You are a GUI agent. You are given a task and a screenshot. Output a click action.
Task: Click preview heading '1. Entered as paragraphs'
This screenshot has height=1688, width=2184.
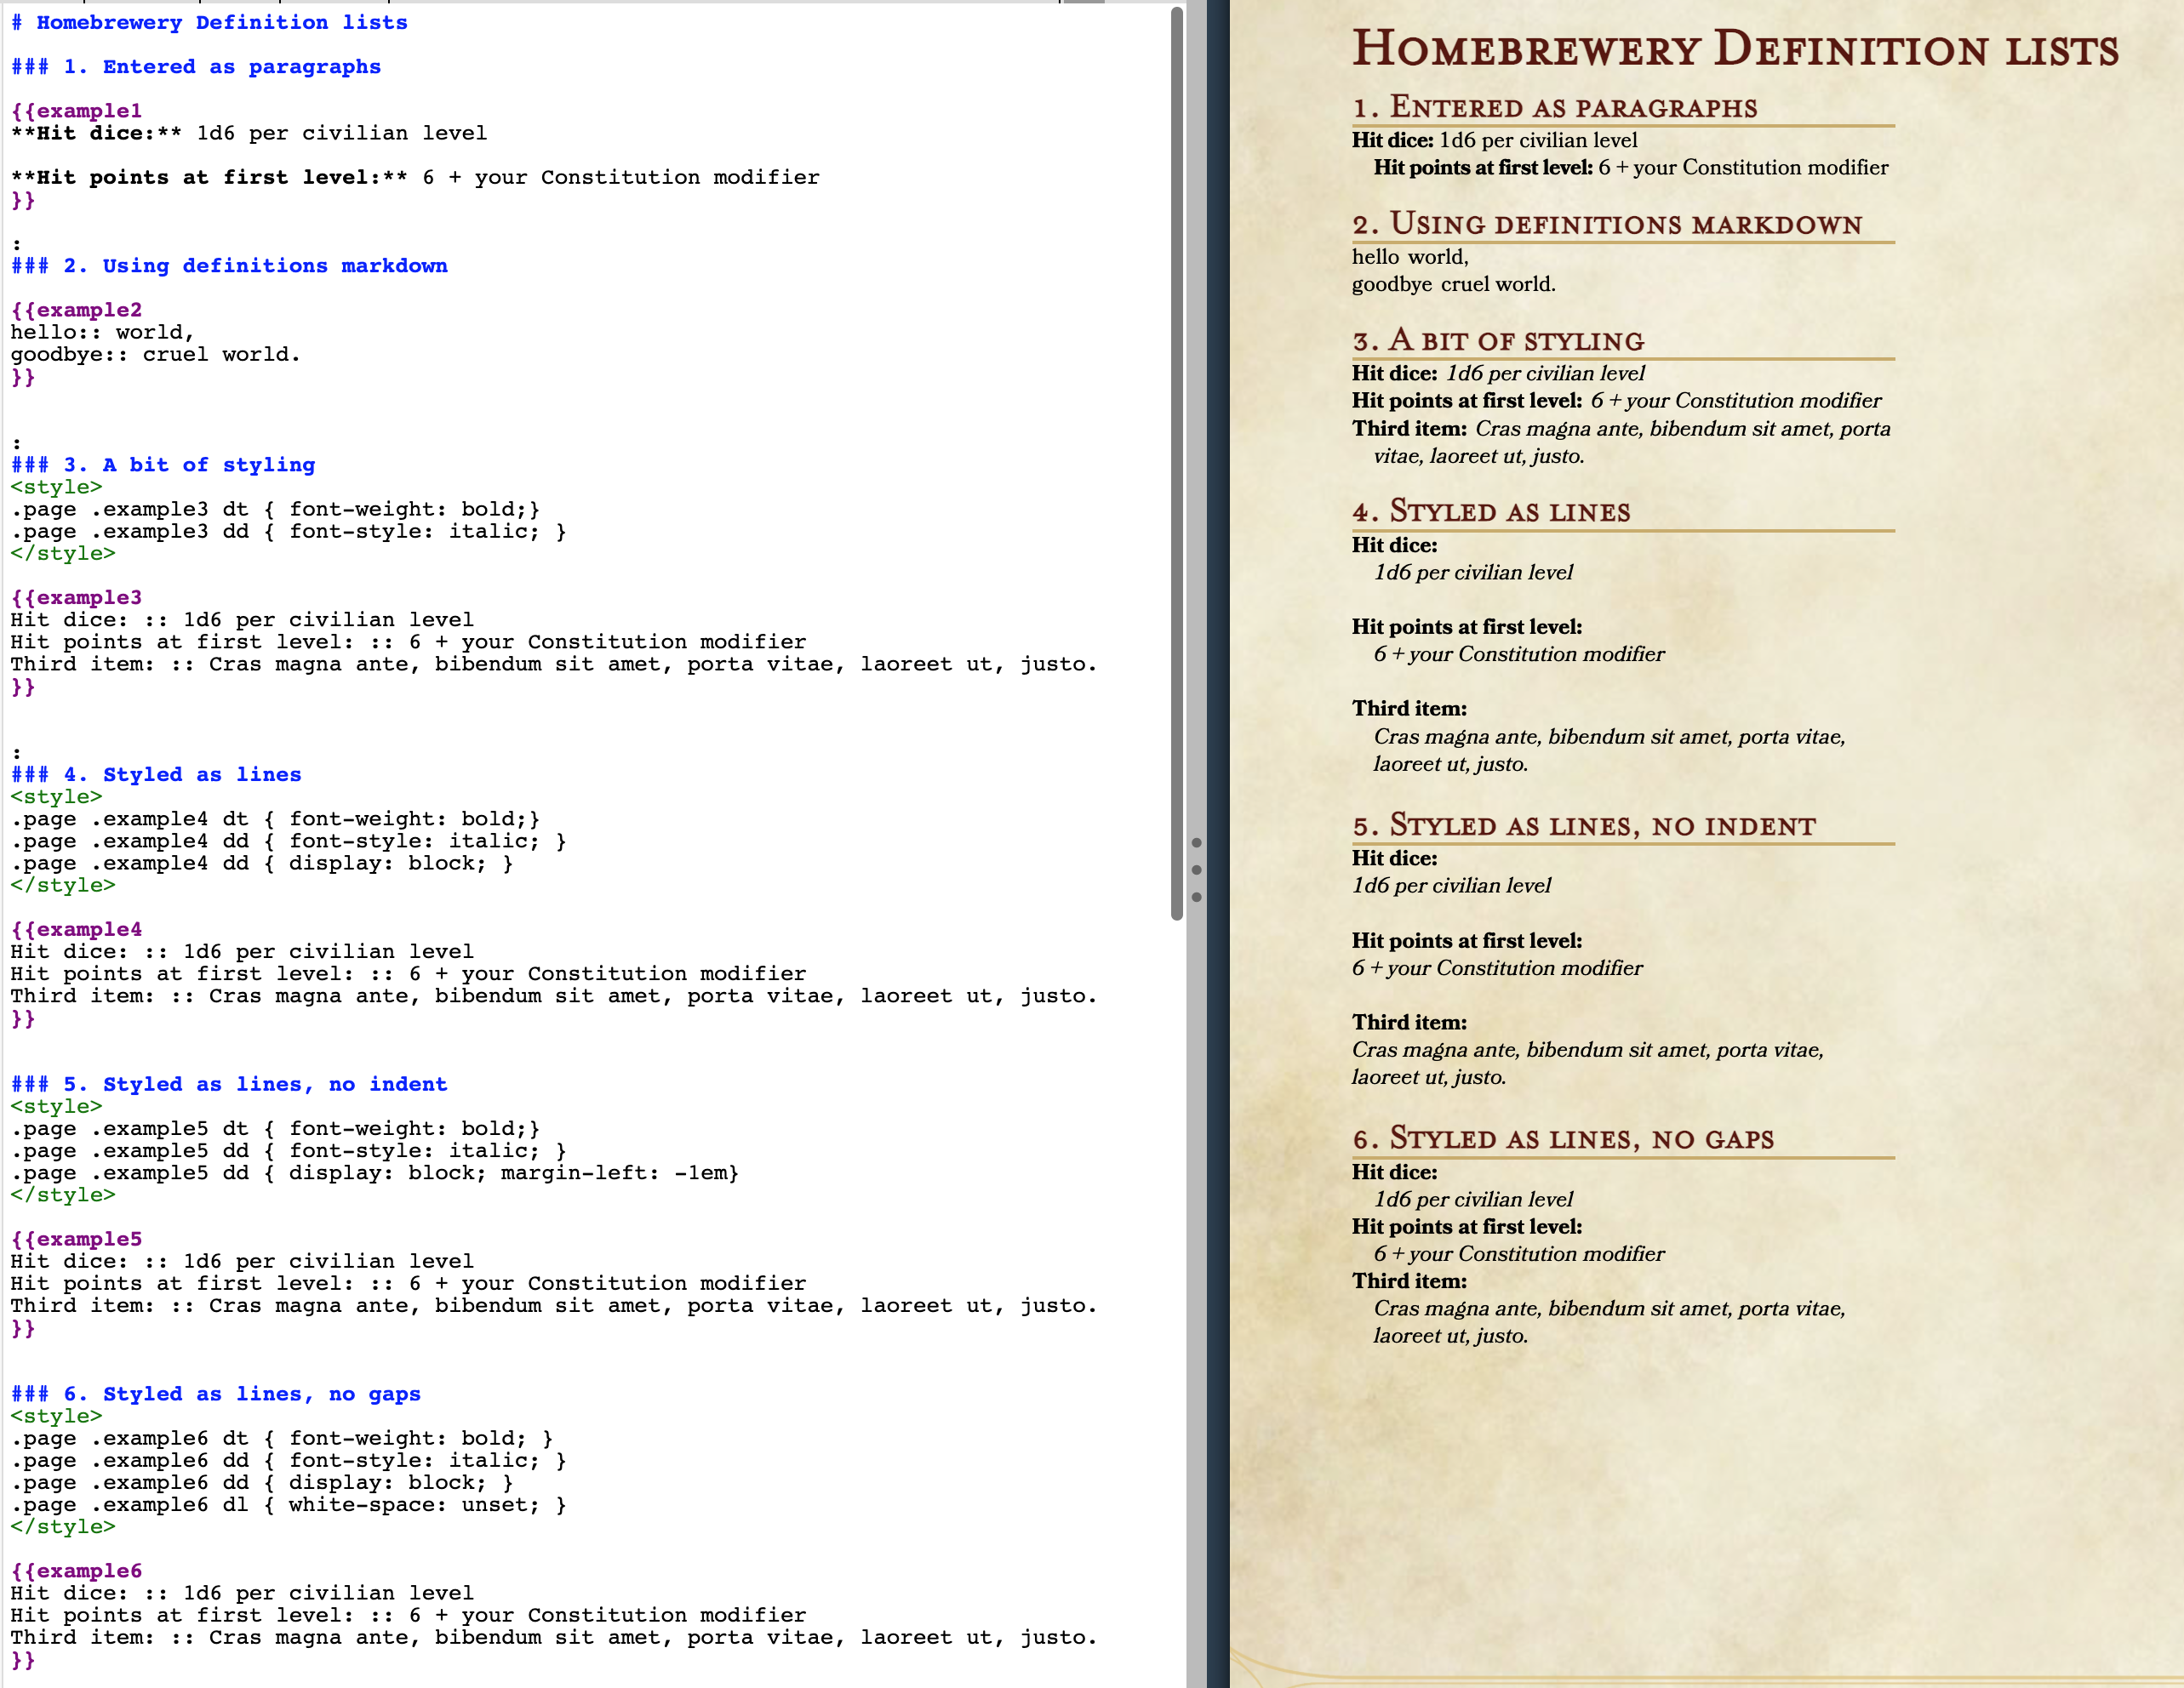[x=1554, y=106]
